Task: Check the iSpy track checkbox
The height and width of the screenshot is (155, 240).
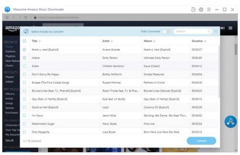Action: coord(24,99)
